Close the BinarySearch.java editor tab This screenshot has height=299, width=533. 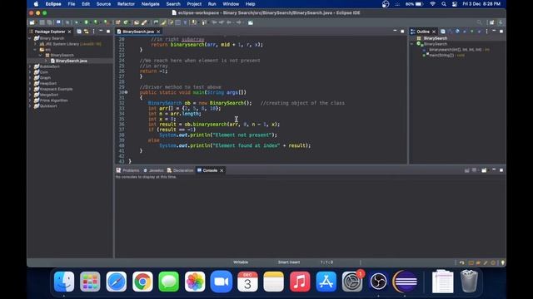tap(158, 32)
